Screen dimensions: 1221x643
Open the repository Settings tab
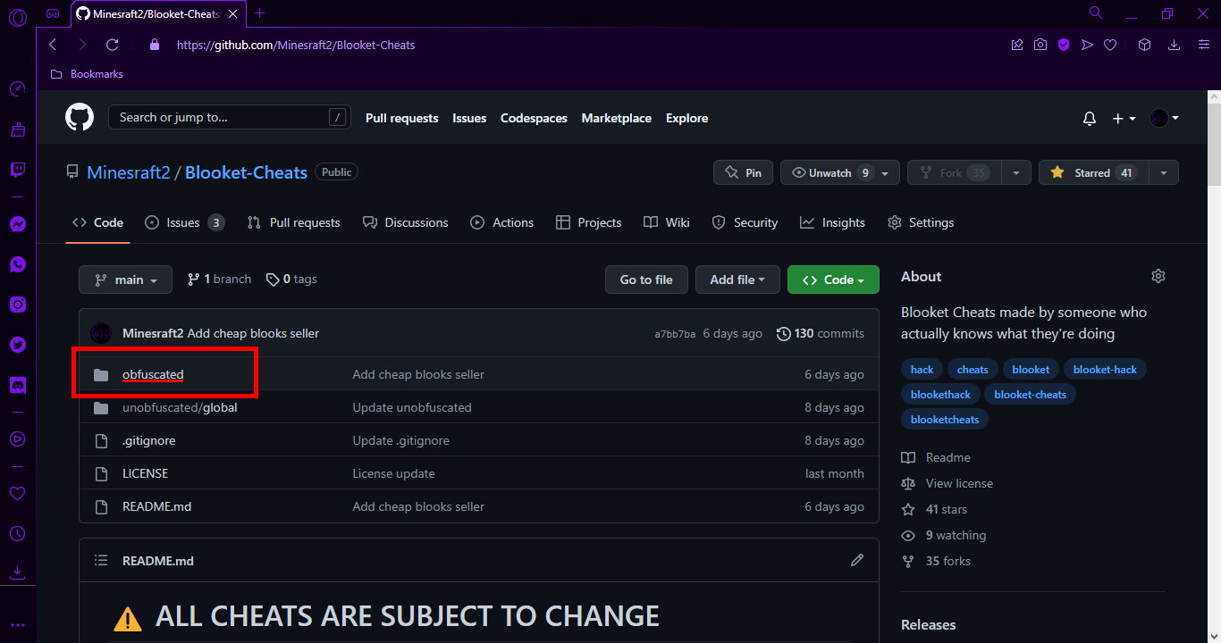coord(921,222)
